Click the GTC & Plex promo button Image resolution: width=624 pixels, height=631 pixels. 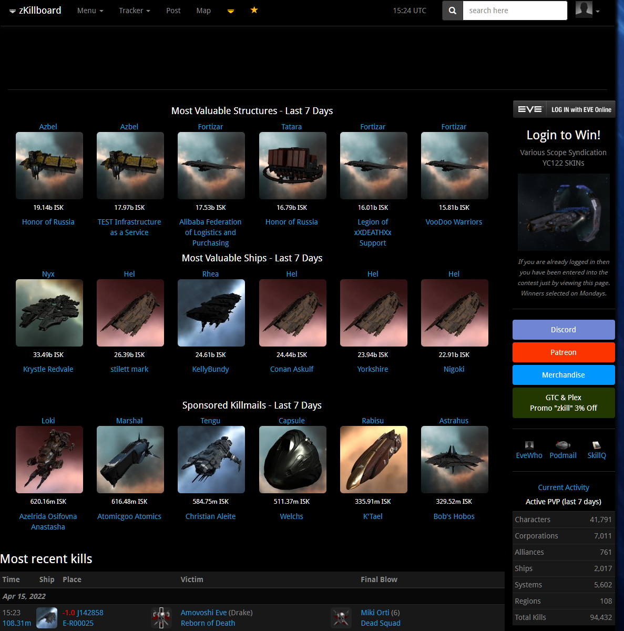[564, 403]
